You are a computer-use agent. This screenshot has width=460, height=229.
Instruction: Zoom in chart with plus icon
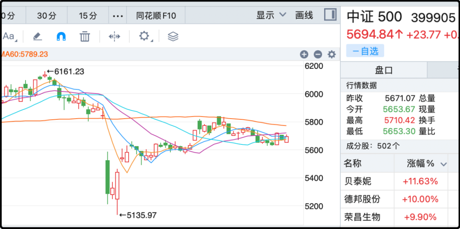(304, 54)
